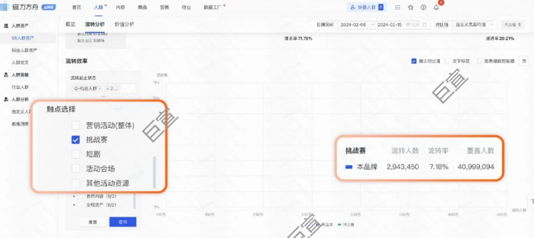Switch to 营销 in the top navigation
The height and width of the screenshot is (238, 534).
[x=164, y=7]
